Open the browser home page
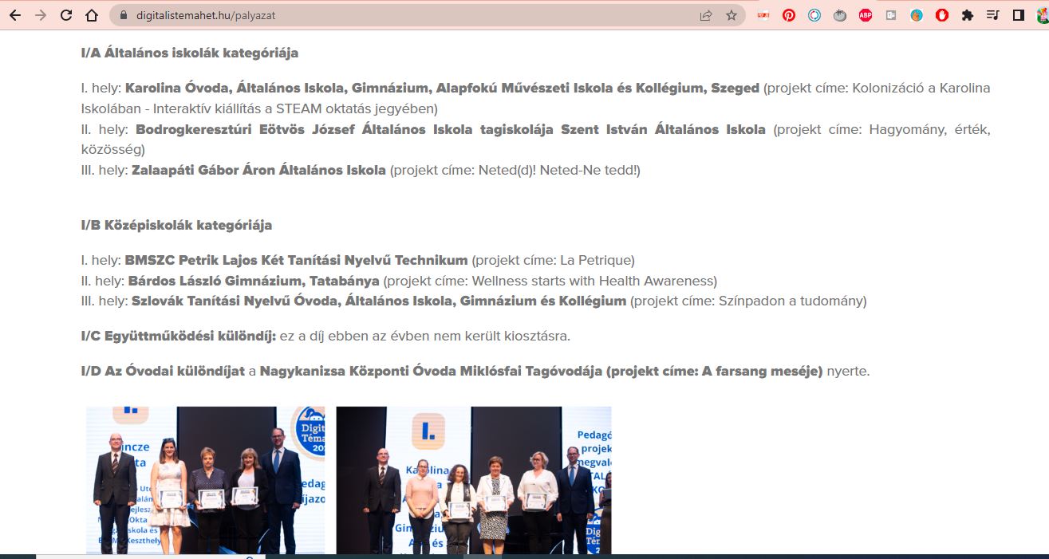Image resolution: width=1049 pixels, height=559 pixels. [x=92, y=15]
